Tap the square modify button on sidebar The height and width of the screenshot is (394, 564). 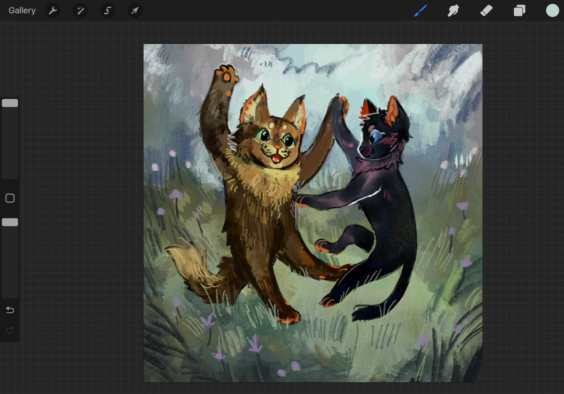pos(10,198)
